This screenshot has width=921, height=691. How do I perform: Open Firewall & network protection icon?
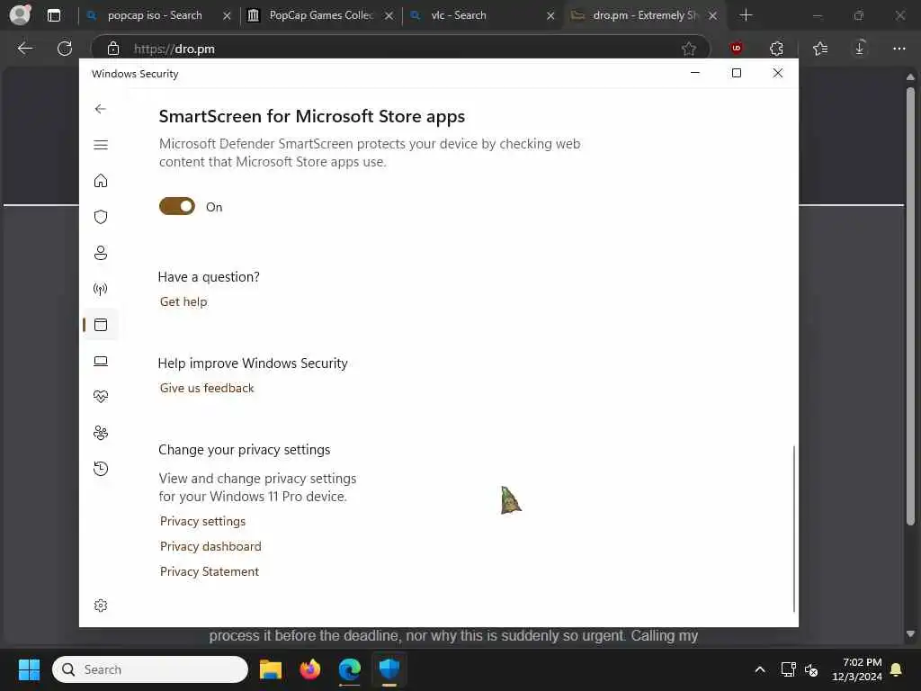101,289
